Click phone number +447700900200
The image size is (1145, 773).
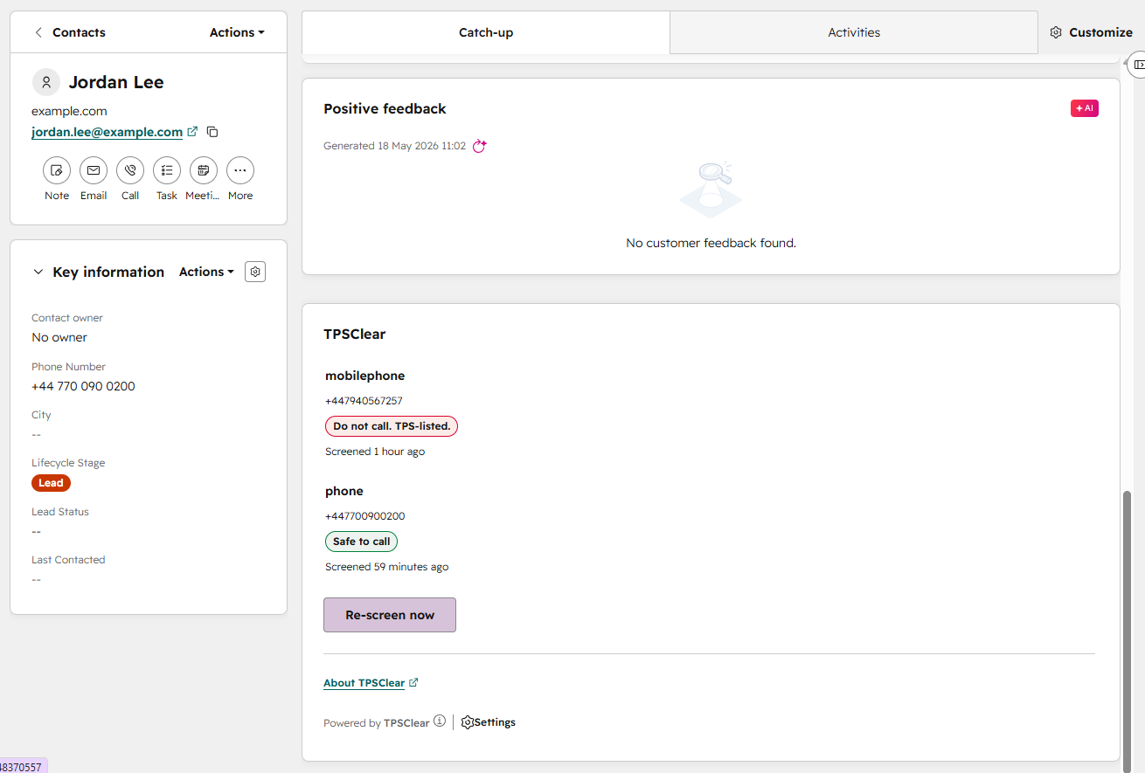pos(365,516)
